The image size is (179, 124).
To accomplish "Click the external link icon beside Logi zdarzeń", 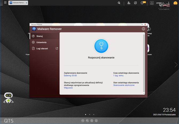I will [57, 48].
